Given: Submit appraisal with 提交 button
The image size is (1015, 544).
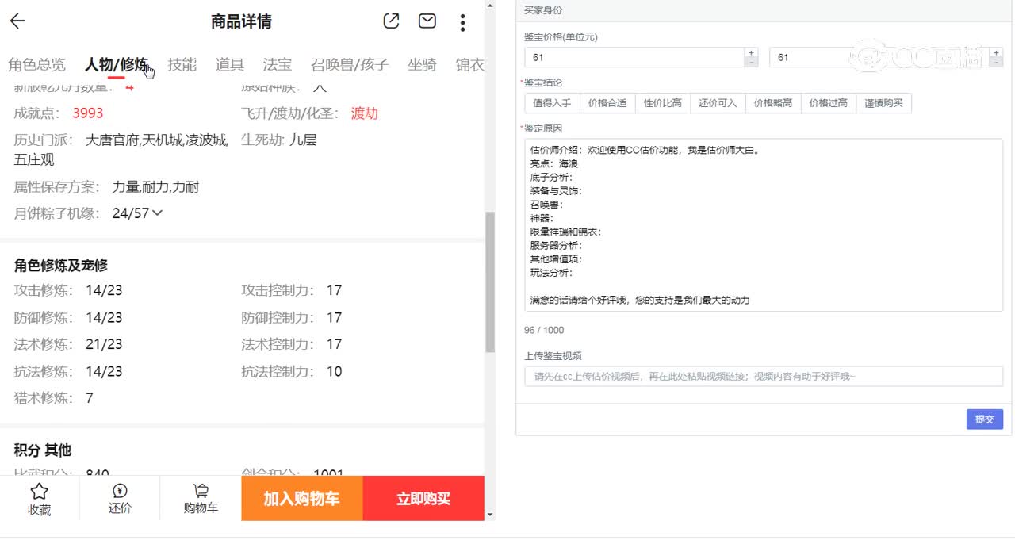Looking at the screenshot, I should click(x=984, y=419).
